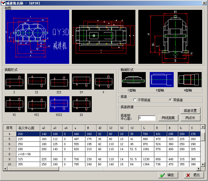The height and width of the screenshot is (181, 208).
Task: Select assembly form I icon
Action: pyautogui.click(x=15, y=82)
